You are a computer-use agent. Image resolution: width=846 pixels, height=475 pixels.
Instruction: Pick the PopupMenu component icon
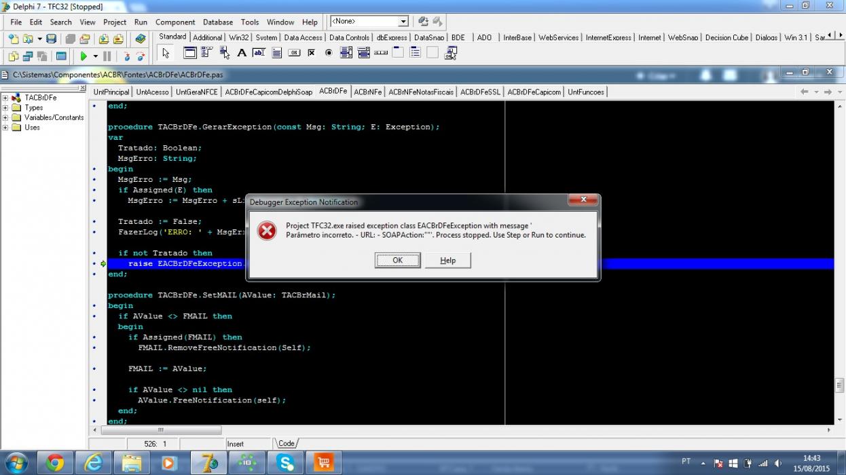(x=225, y=53)
